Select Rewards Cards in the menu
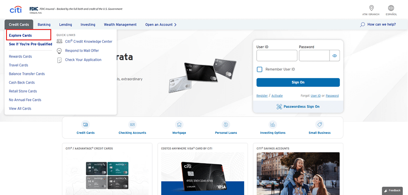The height and width of the screenshot is (195, 408). pos(20,56)
